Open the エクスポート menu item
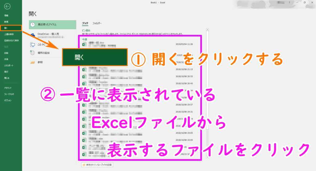316x171 pixels. click(x=9, y=66)
